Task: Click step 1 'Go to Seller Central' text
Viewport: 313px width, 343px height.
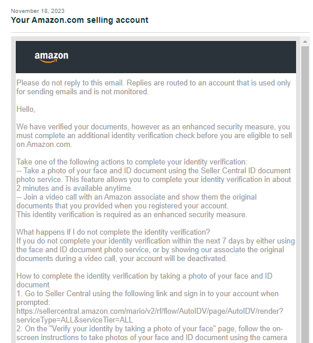Action: pos(147,298)
